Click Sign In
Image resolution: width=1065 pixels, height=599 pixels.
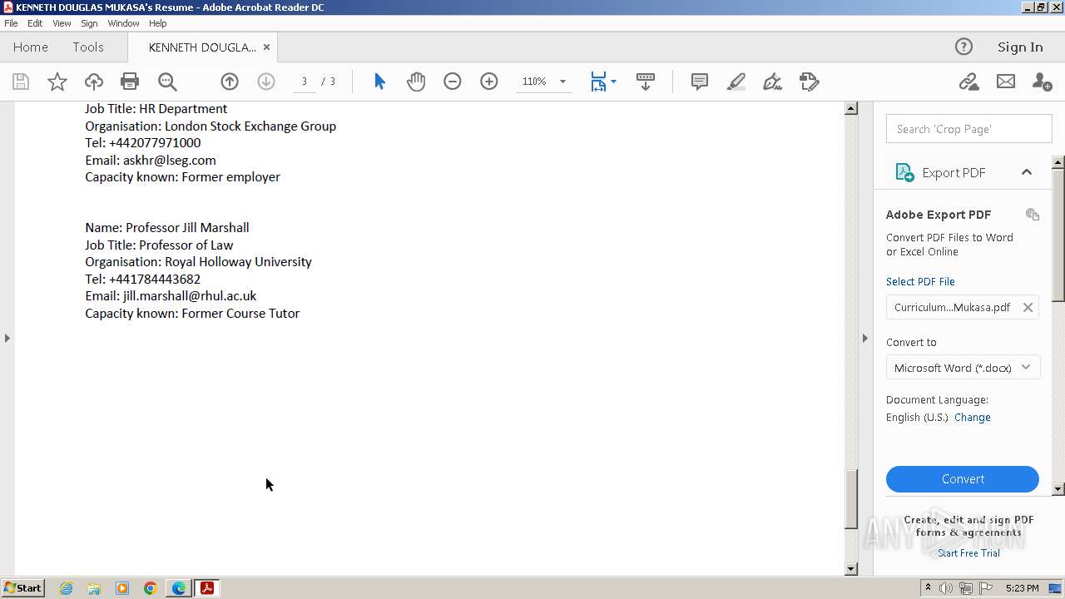(1020, 47)
